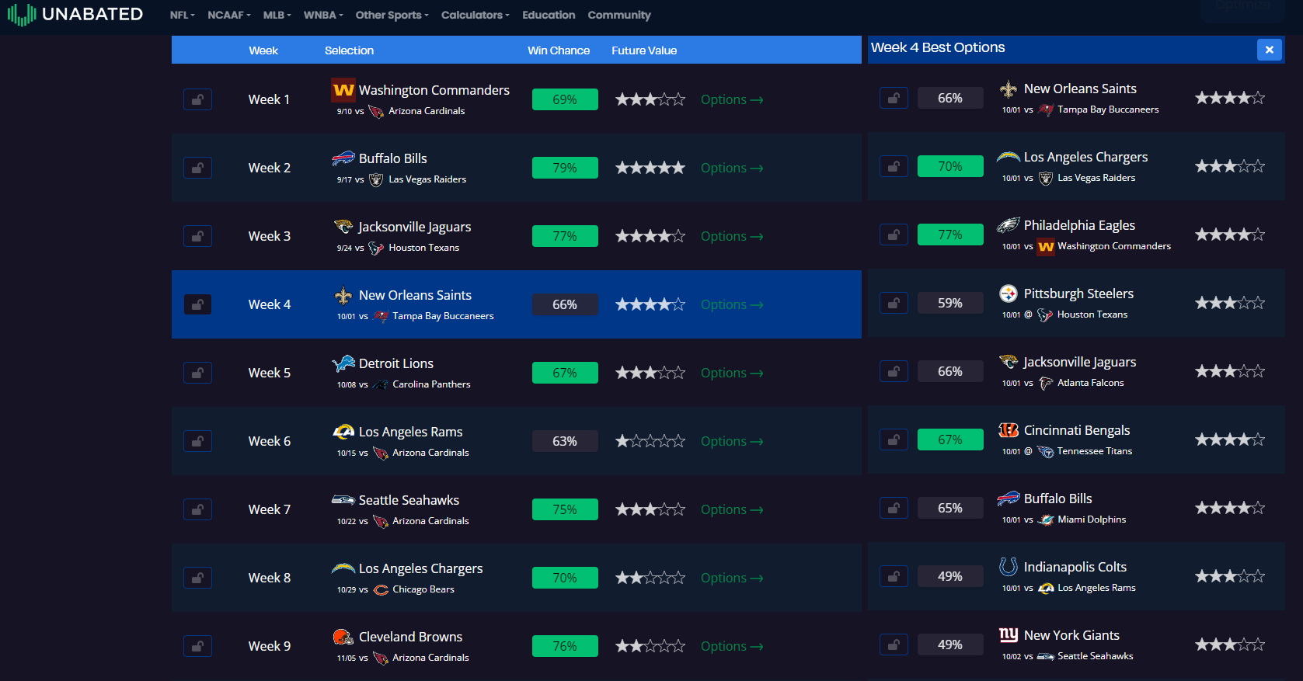Open the Education page

(x=549, y=15)
